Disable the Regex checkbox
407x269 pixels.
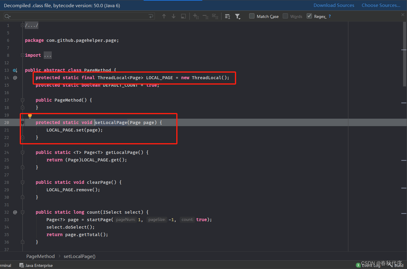(309, 16)
